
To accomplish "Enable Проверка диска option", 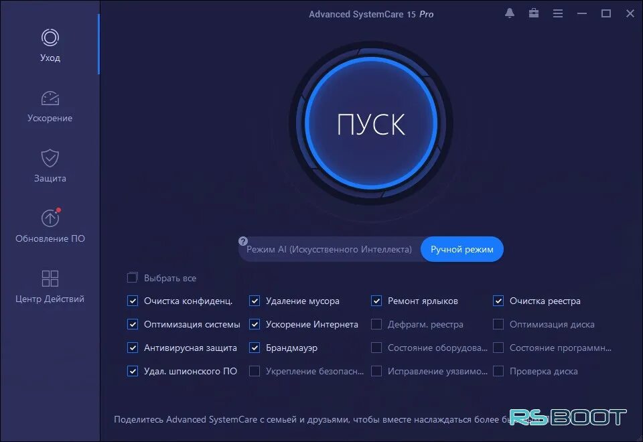I will pyautogui.click(x=498, y=371).
